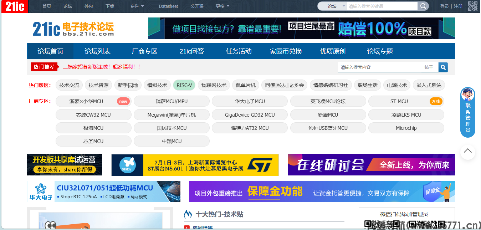Select the 论坛列表 navigation tab
481x230 pixels.
click(97, 51)
